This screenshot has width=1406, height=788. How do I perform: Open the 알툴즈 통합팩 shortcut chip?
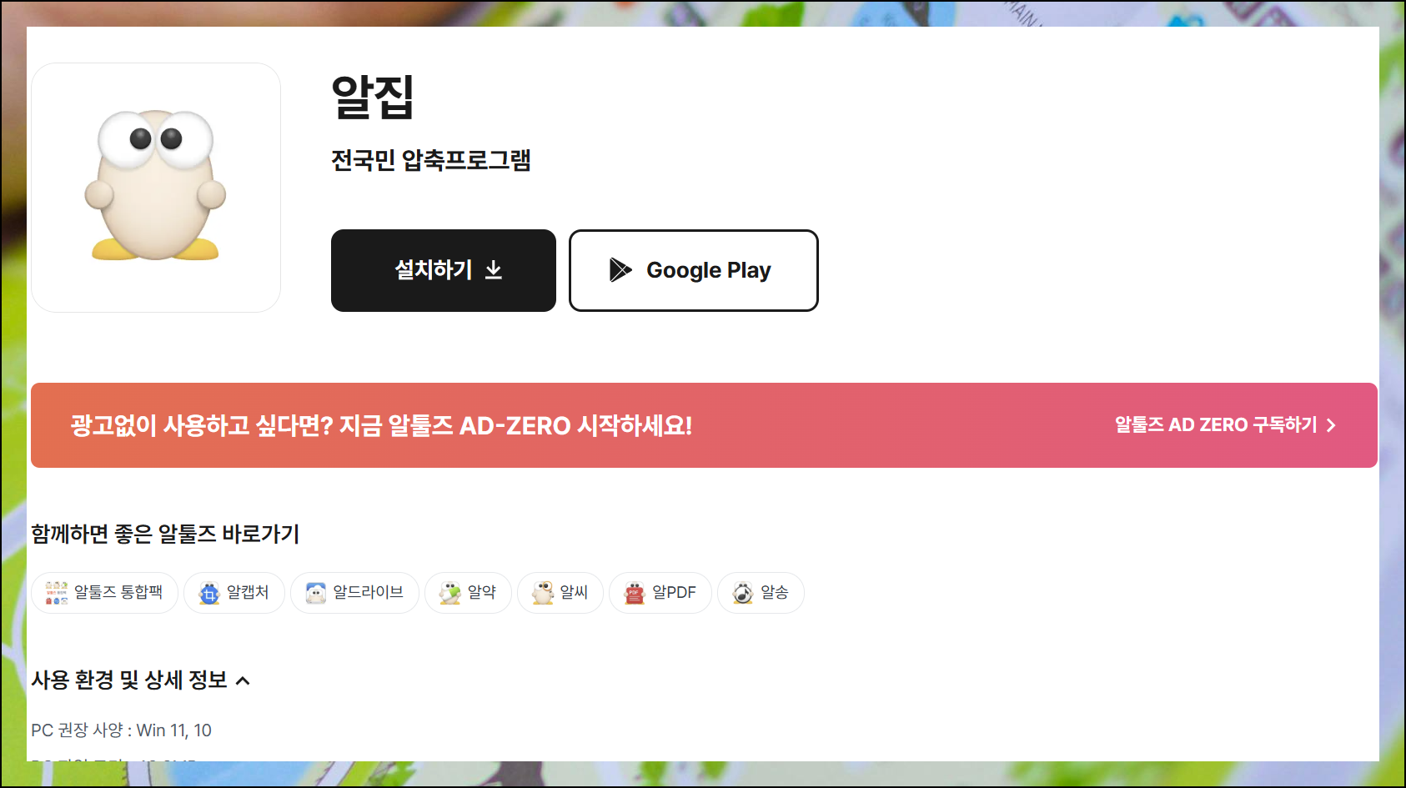point(105,593)
